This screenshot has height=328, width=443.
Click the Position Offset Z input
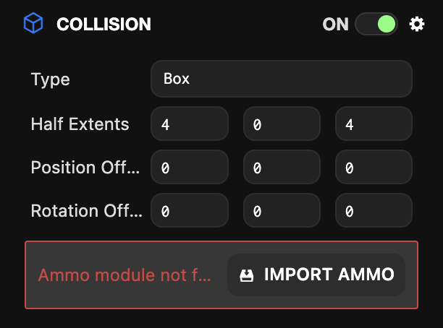[374, 168]
